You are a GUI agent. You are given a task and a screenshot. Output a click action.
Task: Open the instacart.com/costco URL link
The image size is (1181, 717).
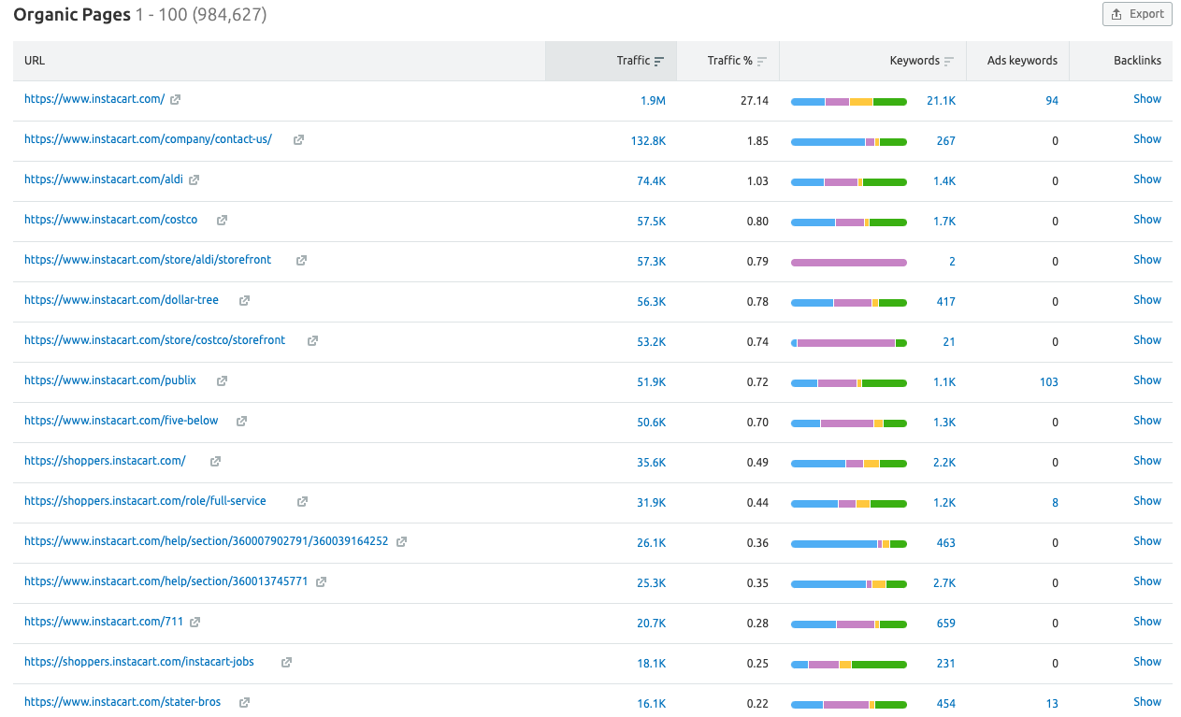pos(110,220)
